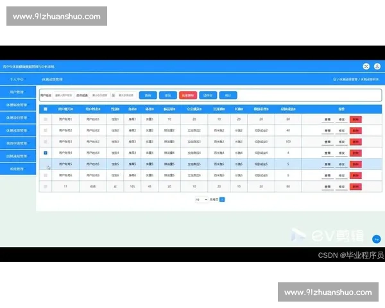Click 查看 in the 用户账号2 row
This screenshot has width=385, height=308.
coord(327,131)
